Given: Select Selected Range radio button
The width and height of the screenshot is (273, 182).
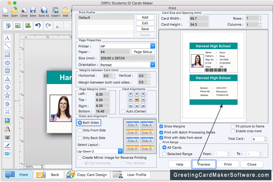Looking at the screenshot, I should click(164, 154).
